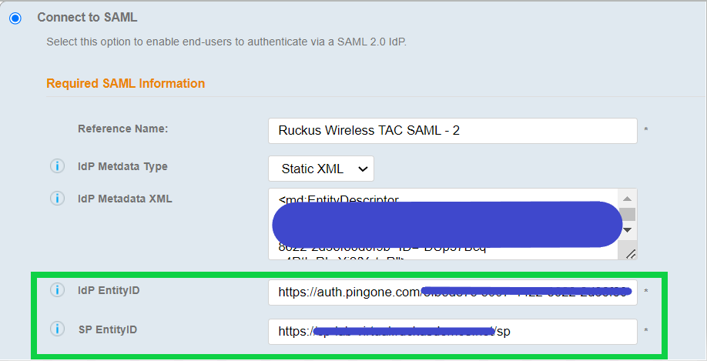
Task: Click the resize handle of metadata XML textarea
Action: [x=630, y=252]
